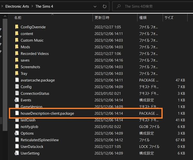
Task: Select the Screenshots folder name
Action: pos(30,67)
